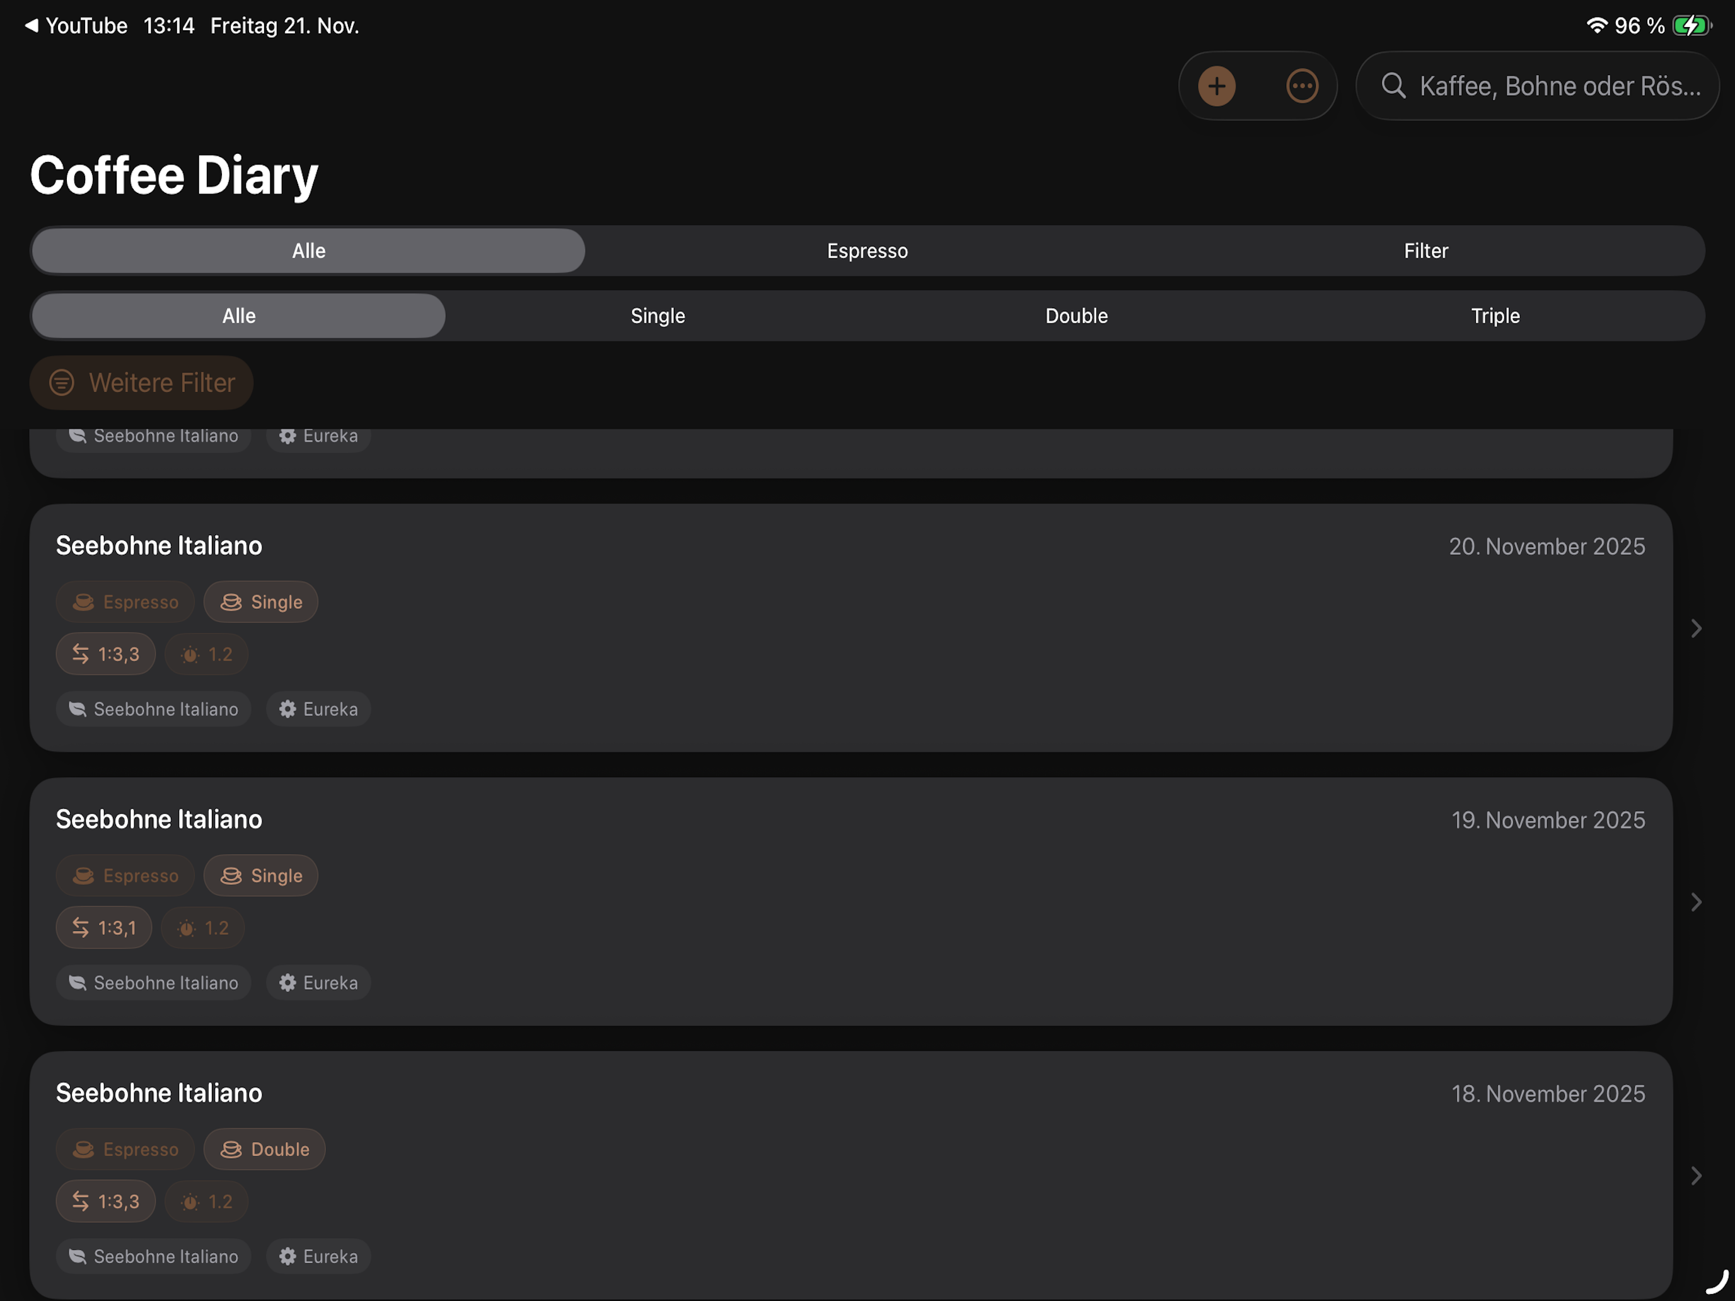Image resolution: width=1735 pixels, height=1301 pixels.
Task: Select the Alle shot size segment
Action: point(238,316)
